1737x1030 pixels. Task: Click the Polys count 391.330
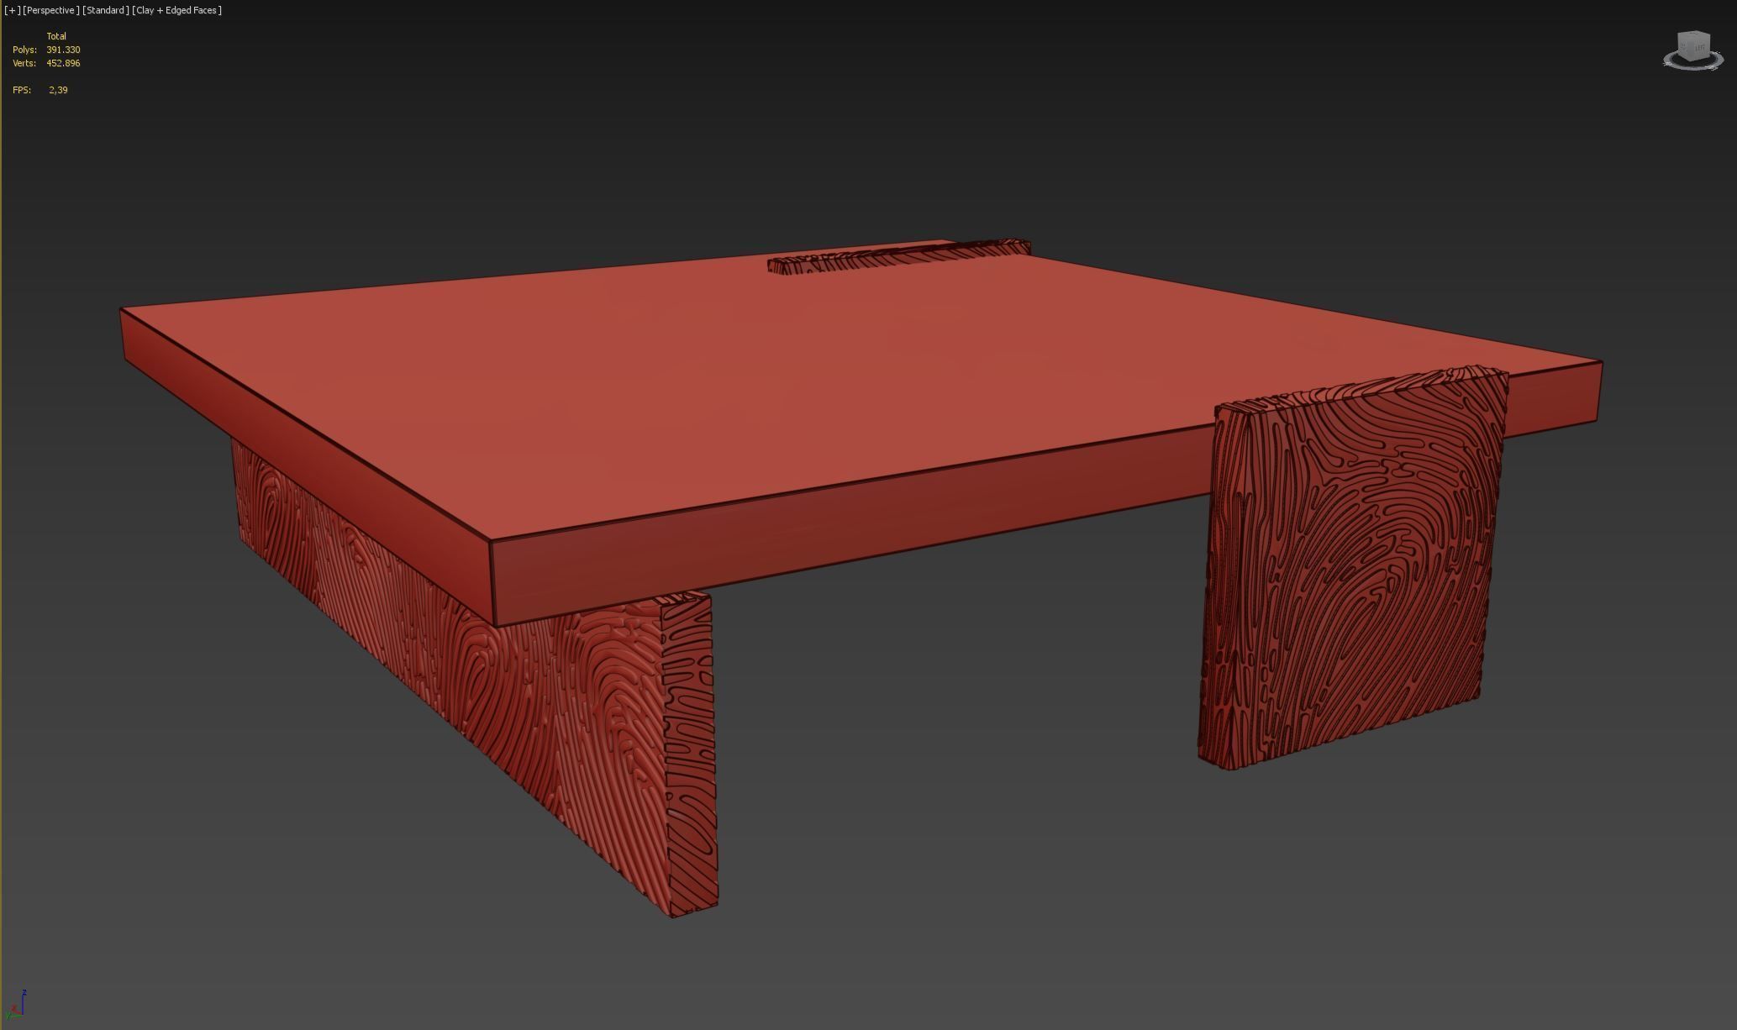click(x=63, y=50)
